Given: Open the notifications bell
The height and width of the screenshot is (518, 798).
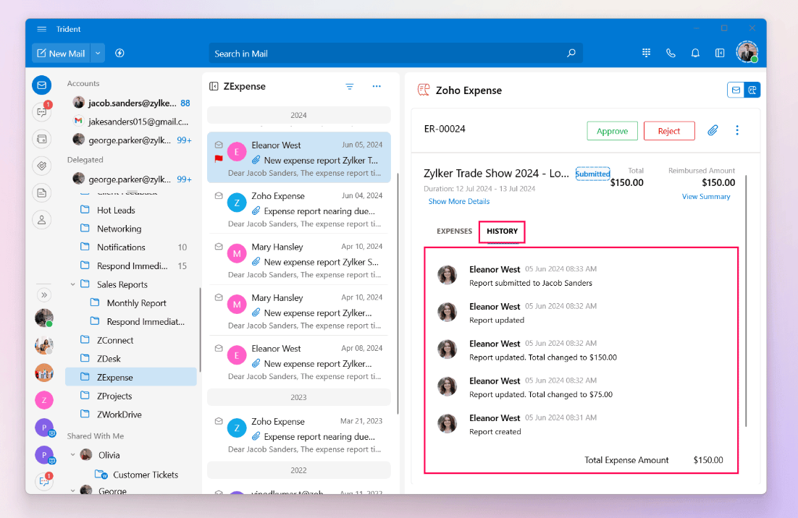Looking at the screenshot, I should [x=695, y=53].
